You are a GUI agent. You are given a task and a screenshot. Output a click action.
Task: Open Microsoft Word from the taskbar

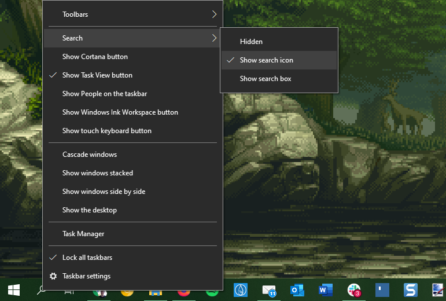click(326, 289)
